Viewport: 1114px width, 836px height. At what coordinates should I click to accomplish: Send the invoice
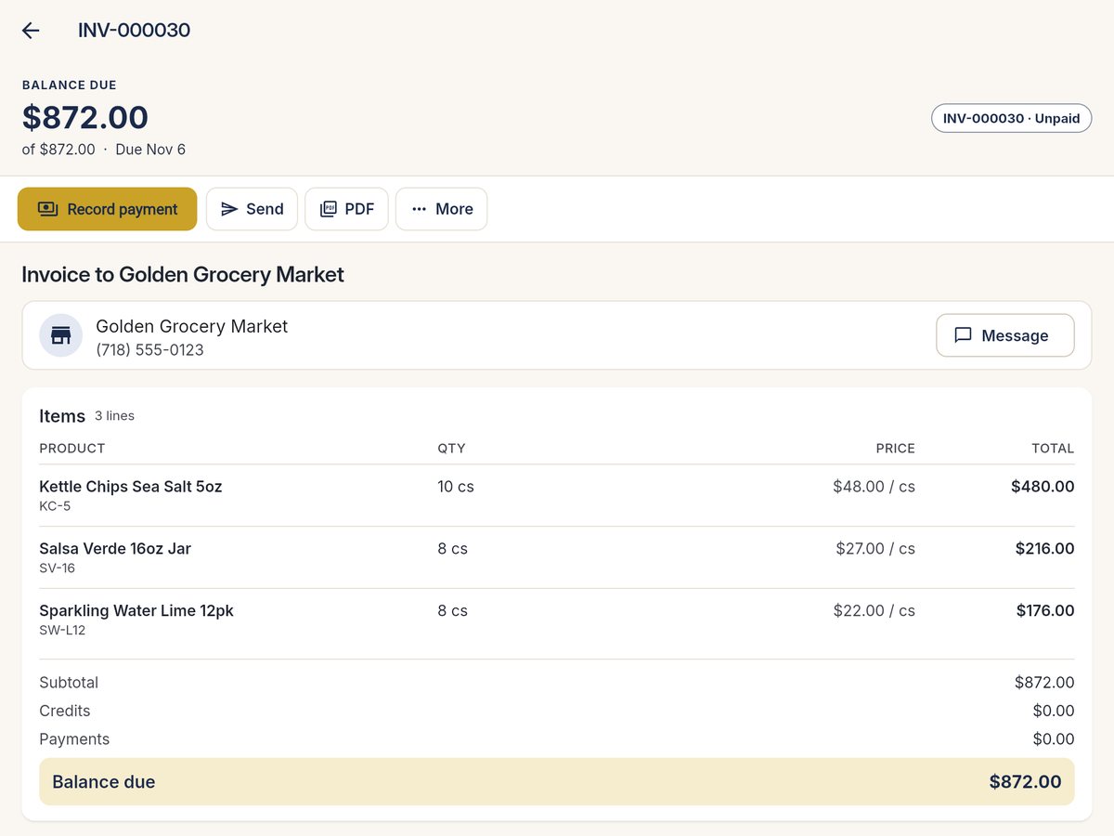click(252, 209)
